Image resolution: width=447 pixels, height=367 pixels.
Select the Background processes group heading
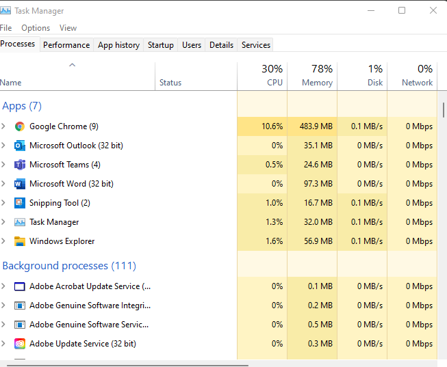coord(69,266)
